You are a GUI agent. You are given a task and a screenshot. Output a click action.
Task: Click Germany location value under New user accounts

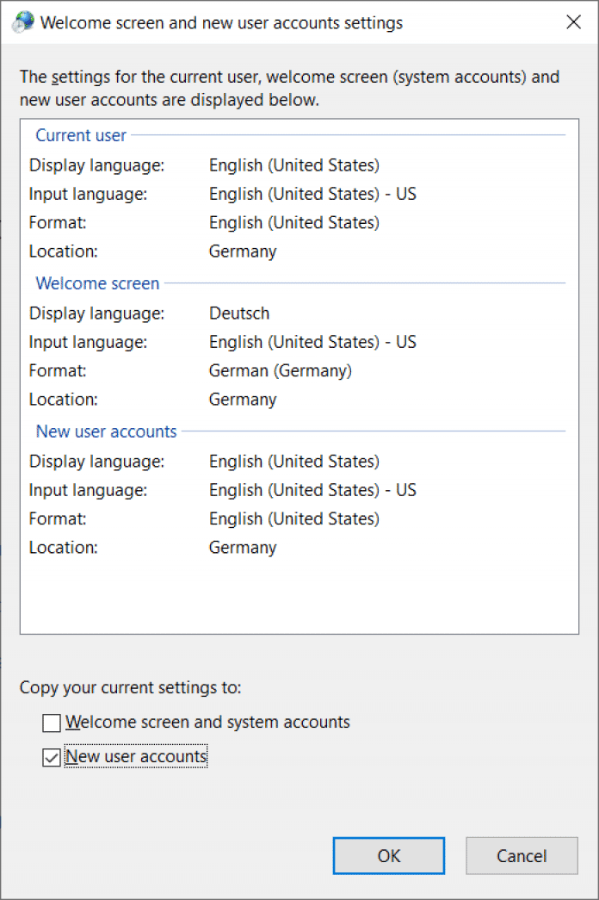tap(243, 548)
